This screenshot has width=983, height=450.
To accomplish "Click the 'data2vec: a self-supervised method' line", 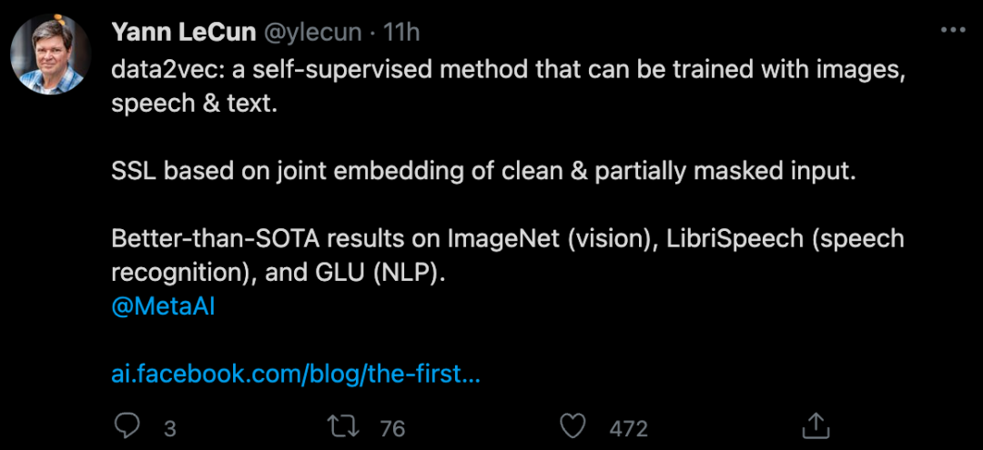I will coord(508,69).
